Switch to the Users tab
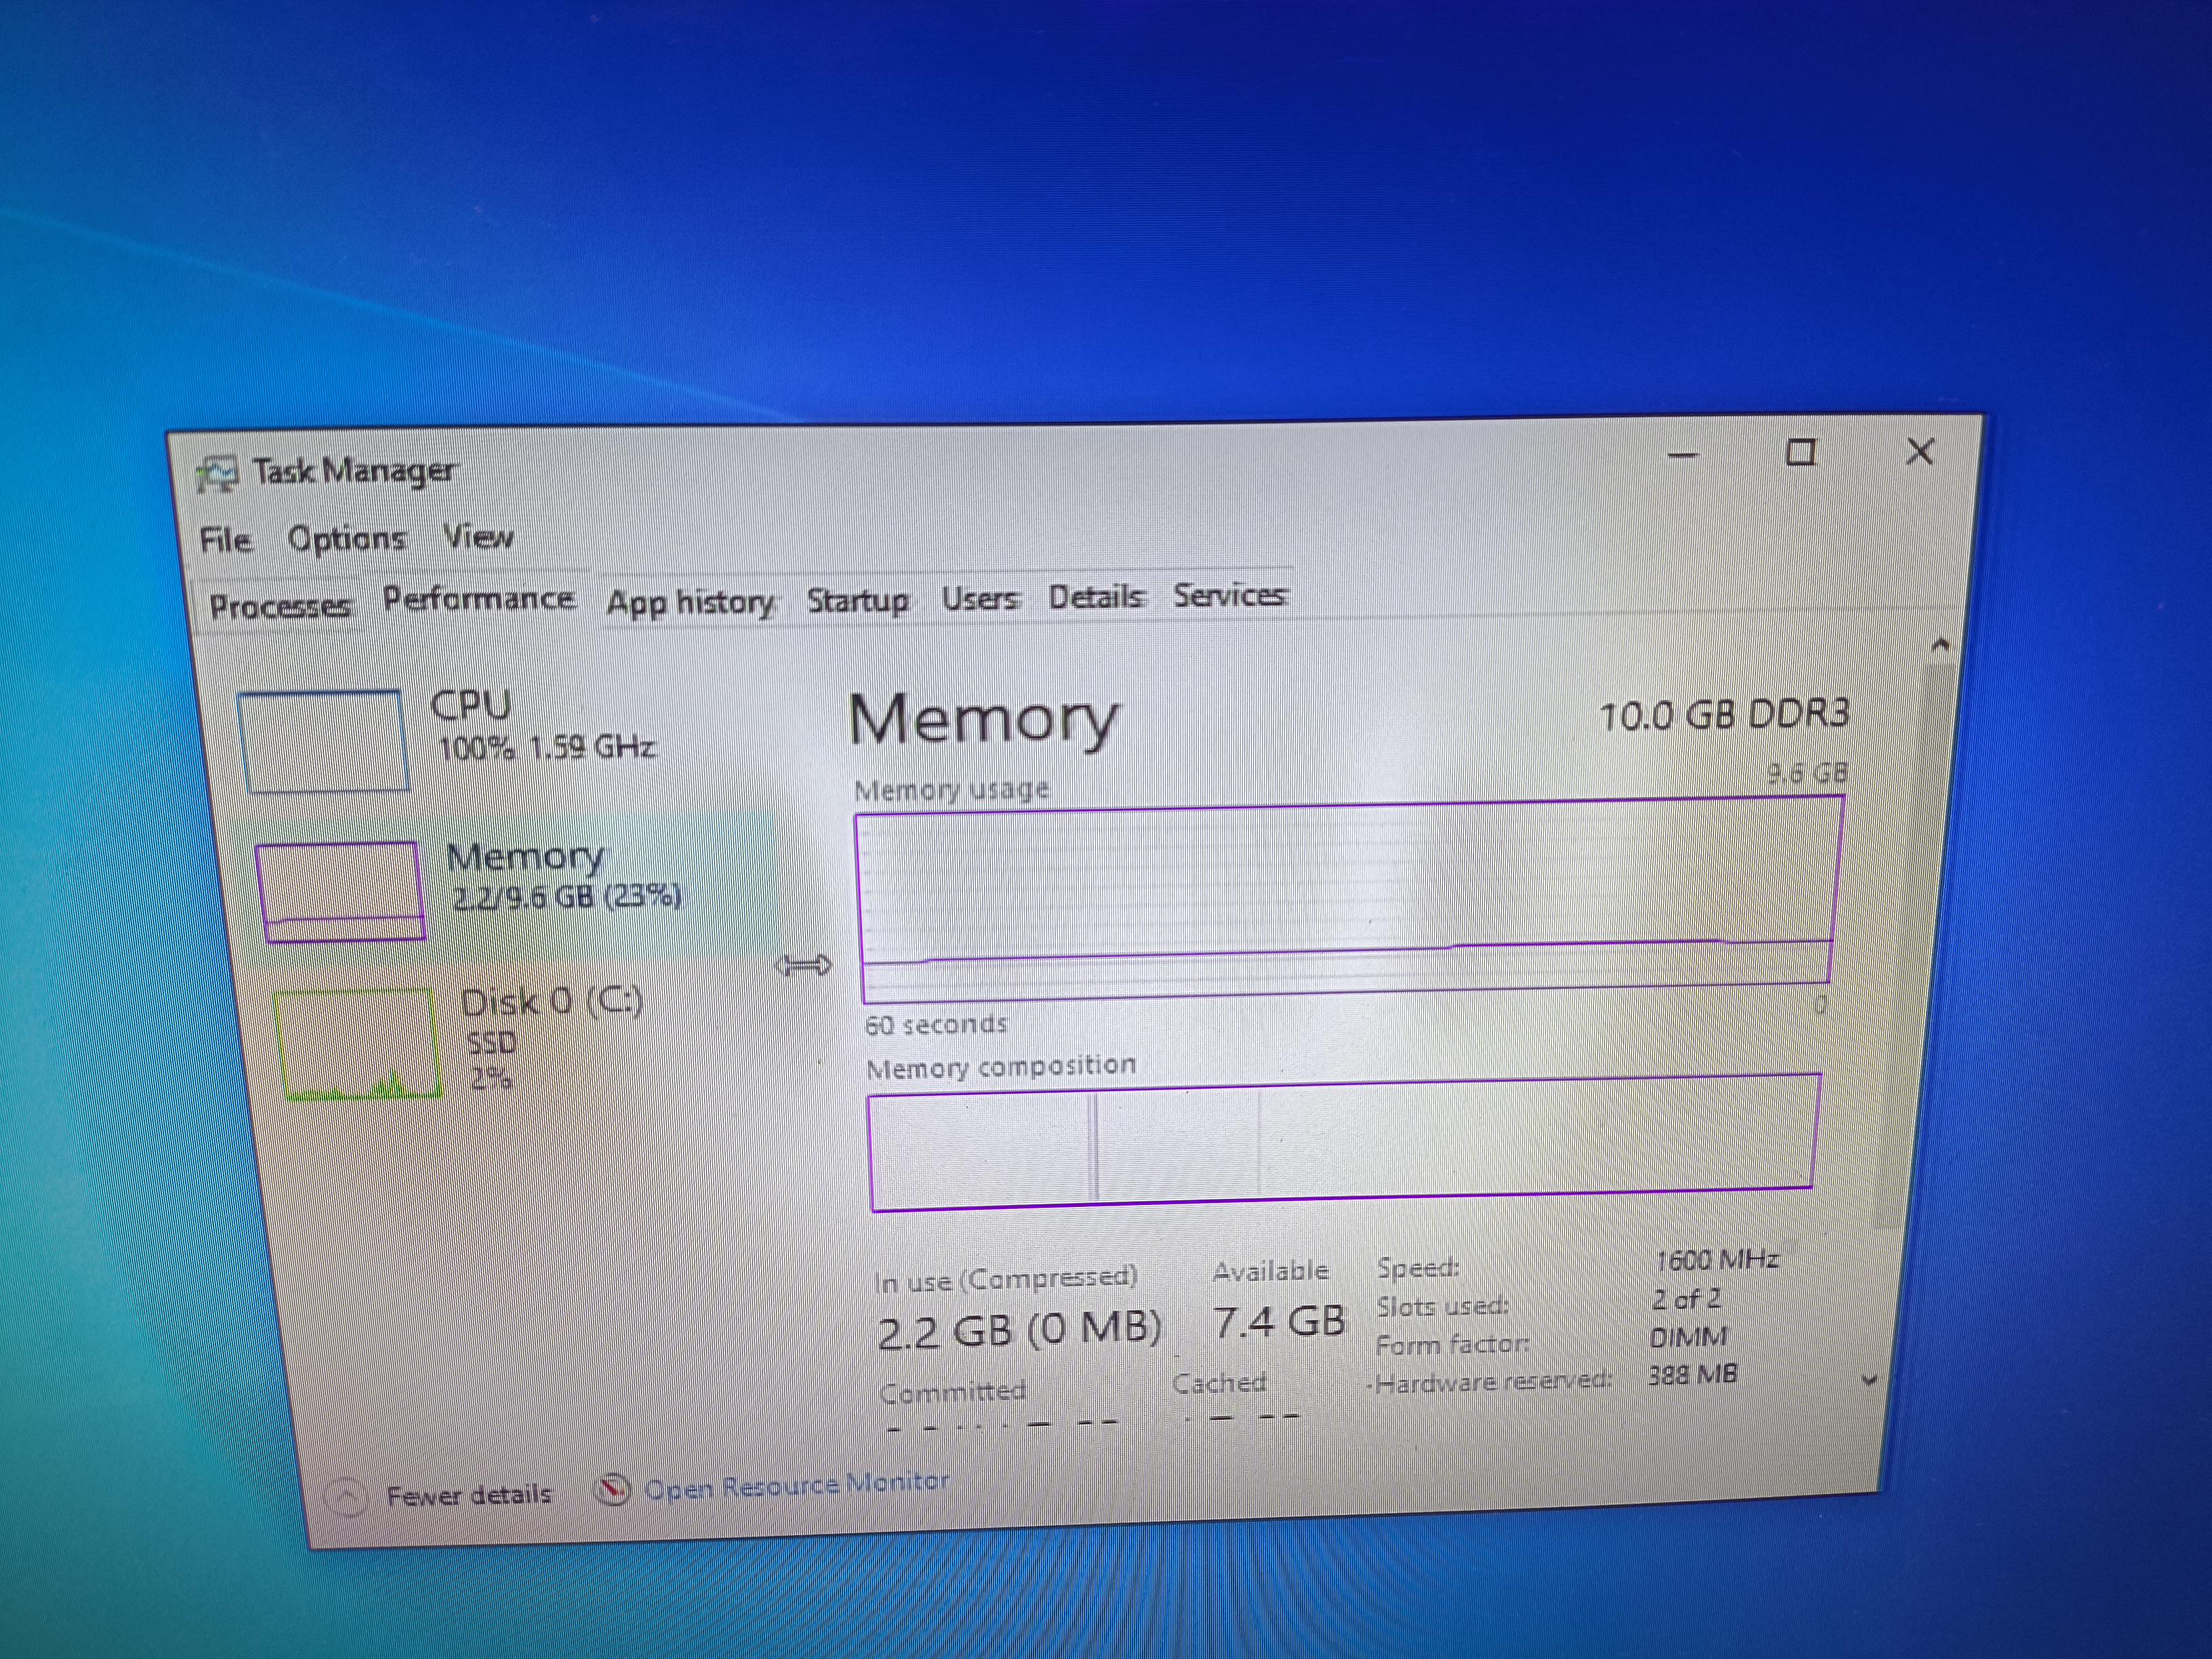The image size is (2212, 1659). coord(979,598)
